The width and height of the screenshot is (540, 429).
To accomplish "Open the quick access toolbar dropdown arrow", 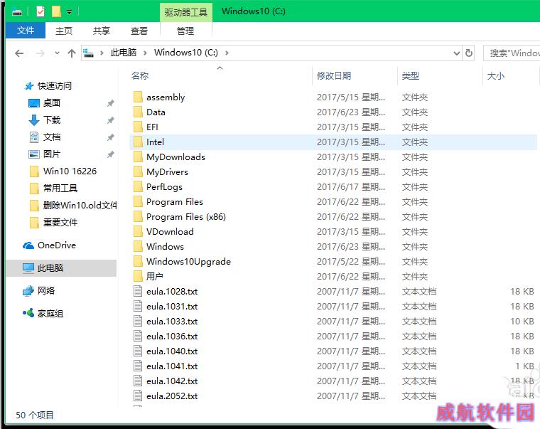I will pos(69,12).
